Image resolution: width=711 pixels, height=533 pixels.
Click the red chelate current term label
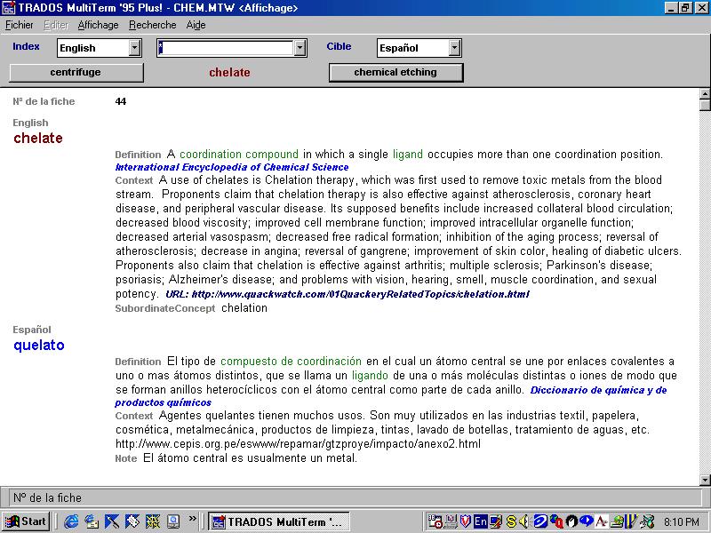tap(229, 73)
